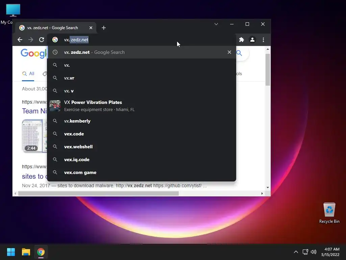Viewport: 346px width, 260px height.
Task: Click the vertical scrollbar up arrow
Action: [268, 49]
